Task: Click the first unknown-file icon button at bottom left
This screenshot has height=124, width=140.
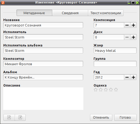Action: click(x=9, y=117)
